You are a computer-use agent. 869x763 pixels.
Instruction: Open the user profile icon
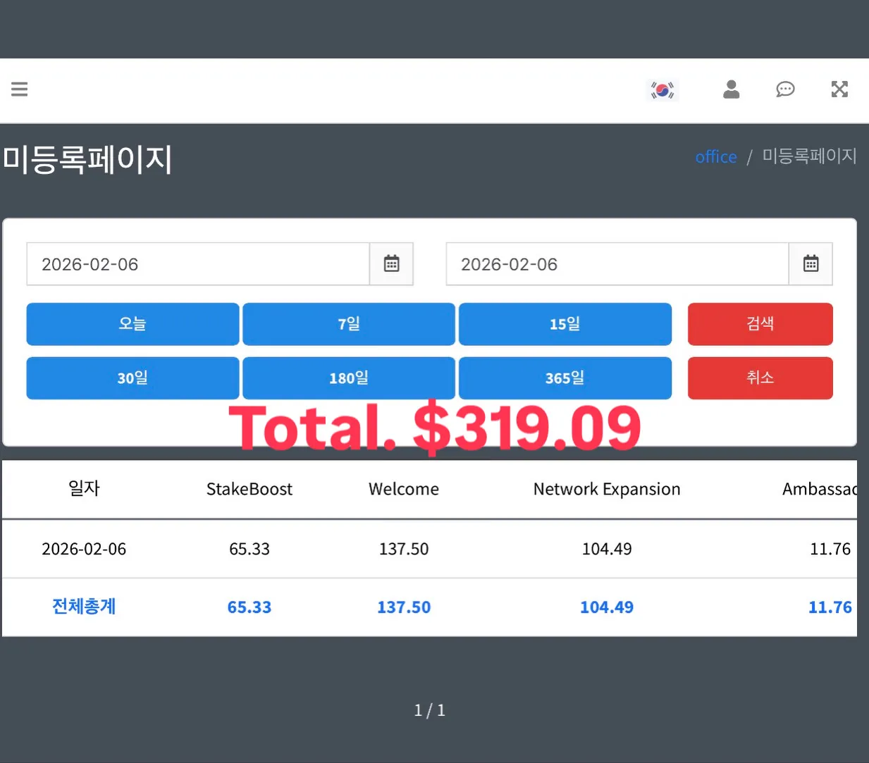tap(732, 89)
